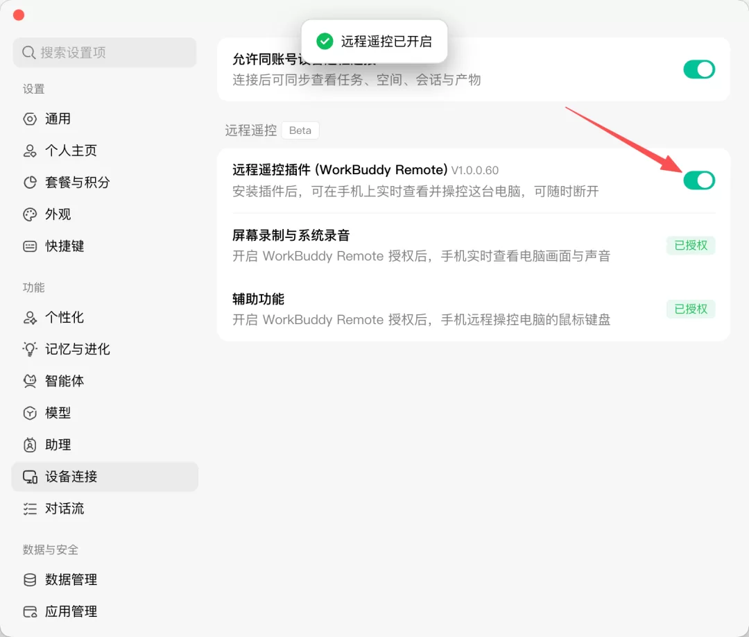This screenshot has height=637, width=749.
Task: Click the green checkmark in the toast
Action: click(x=325, y=42)
